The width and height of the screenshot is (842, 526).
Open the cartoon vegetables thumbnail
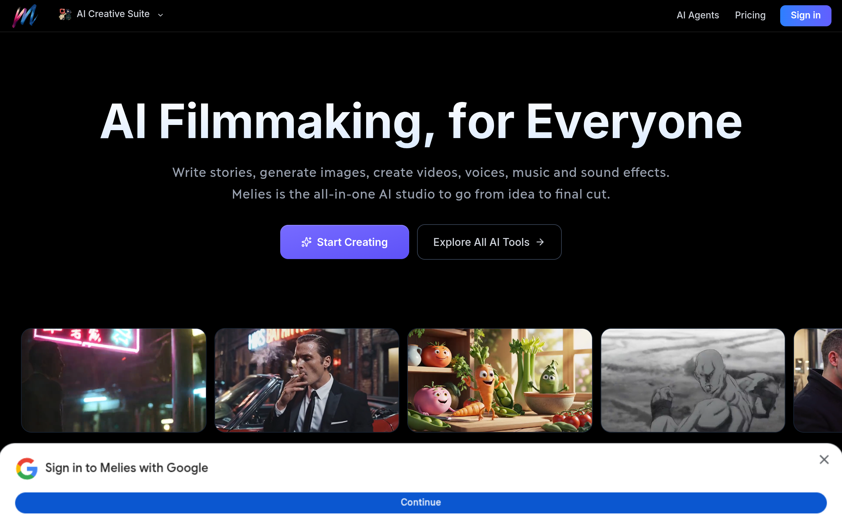[x=500, y=380]
